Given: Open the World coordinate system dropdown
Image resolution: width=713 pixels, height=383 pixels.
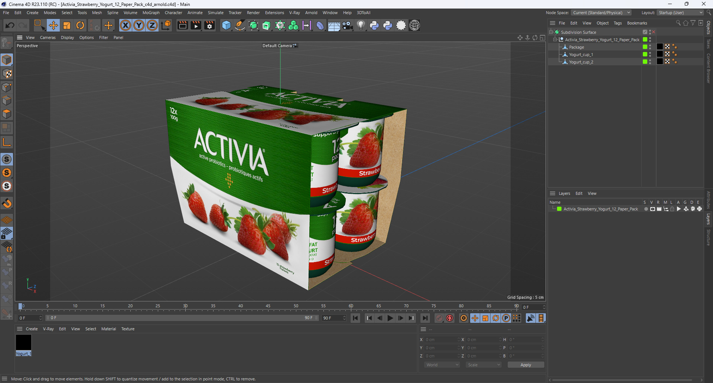Looking at the screenshot, I should click(x=442, y=365).
